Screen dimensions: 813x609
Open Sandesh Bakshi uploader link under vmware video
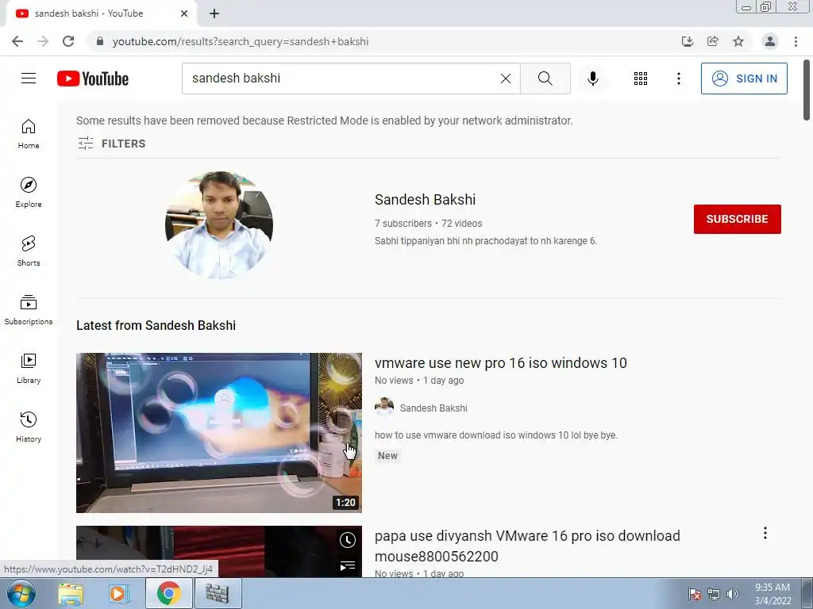[x=433, y=408]
